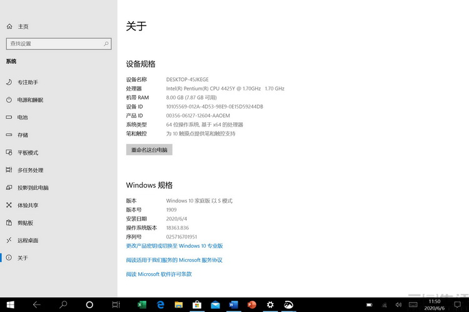The height and width of the screenshot is (312, 469).
Task: Launch Microsoft Edge from taskbar
Action: (x=161, y=305)
